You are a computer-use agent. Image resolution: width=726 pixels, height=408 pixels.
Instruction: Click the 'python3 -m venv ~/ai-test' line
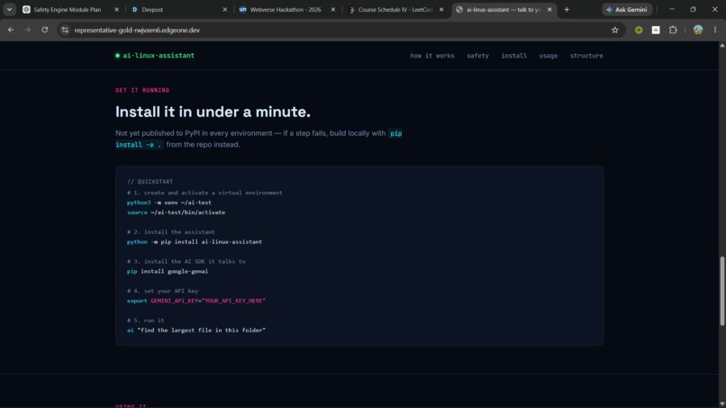click(169, 203)
